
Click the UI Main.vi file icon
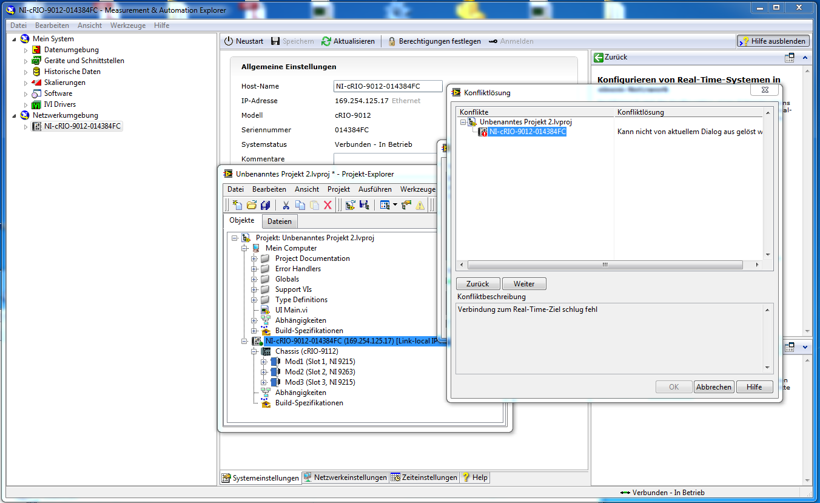coord(265,310)
